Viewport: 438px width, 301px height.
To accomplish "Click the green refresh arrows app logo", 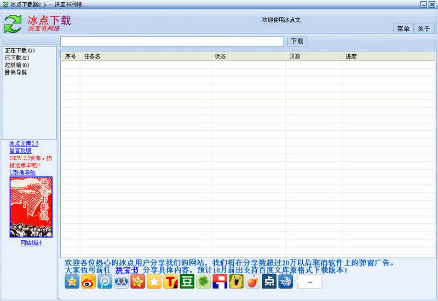I will (x=13, y=24).
